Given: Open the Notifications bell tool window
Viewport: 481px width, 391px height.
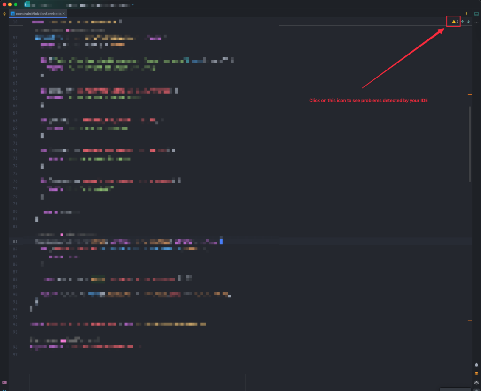Looking at the screenshot, I should pyautogui.click(x=476, y=365).
